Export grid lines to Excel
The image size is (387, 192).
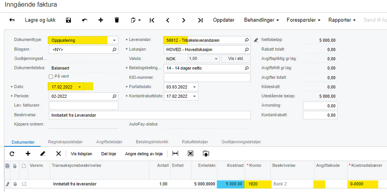(x=190, y=154)
